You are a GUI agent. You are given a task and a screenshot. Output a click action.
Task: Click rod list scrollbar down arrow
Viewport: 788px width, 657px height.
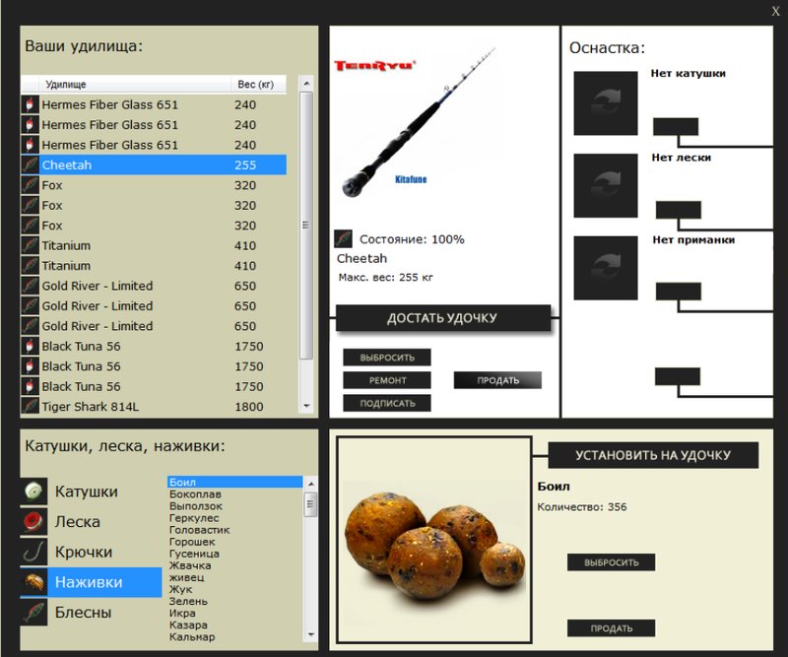pos(306,406)
